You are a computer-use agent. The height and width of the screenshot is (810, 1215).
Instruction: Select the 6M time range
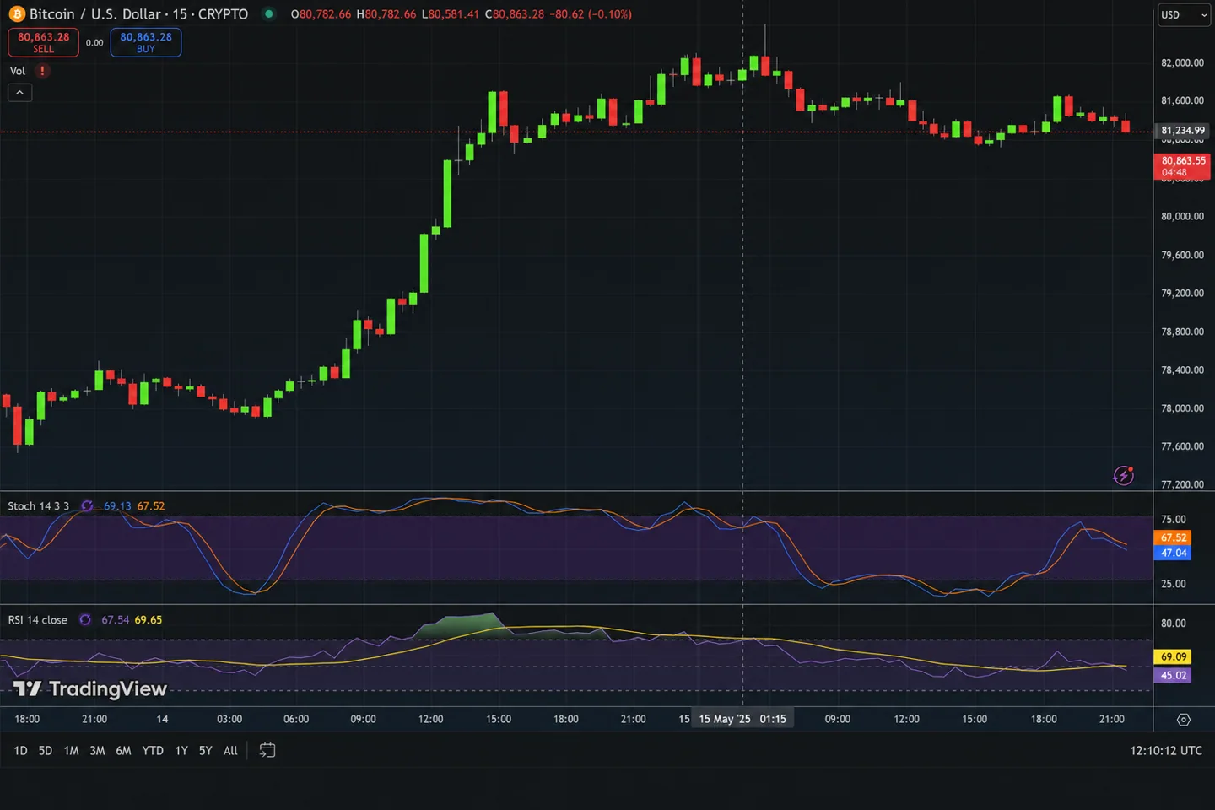(124, 751)
